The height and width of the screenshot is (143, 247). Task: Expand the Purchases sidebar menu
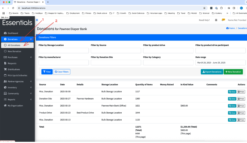17,57
